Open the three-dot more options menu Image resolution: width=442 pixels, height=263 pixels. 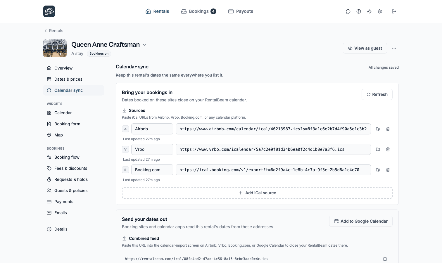pos(394,48)
